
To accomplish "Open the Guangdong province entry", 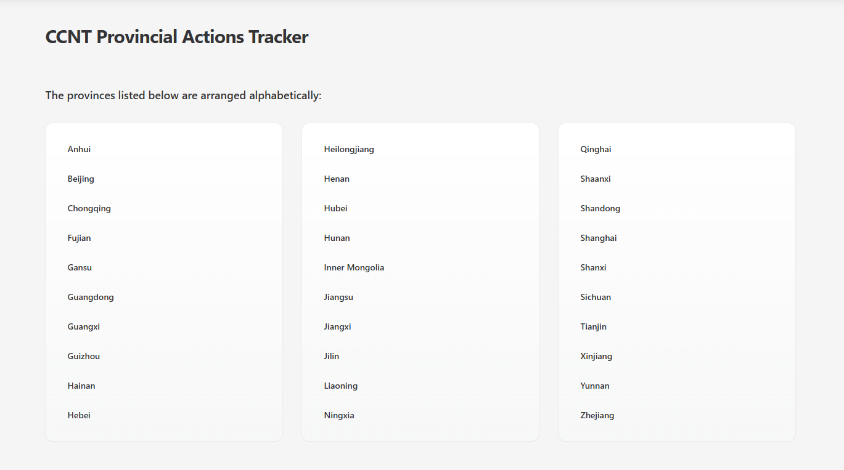I will pos(91,297).
